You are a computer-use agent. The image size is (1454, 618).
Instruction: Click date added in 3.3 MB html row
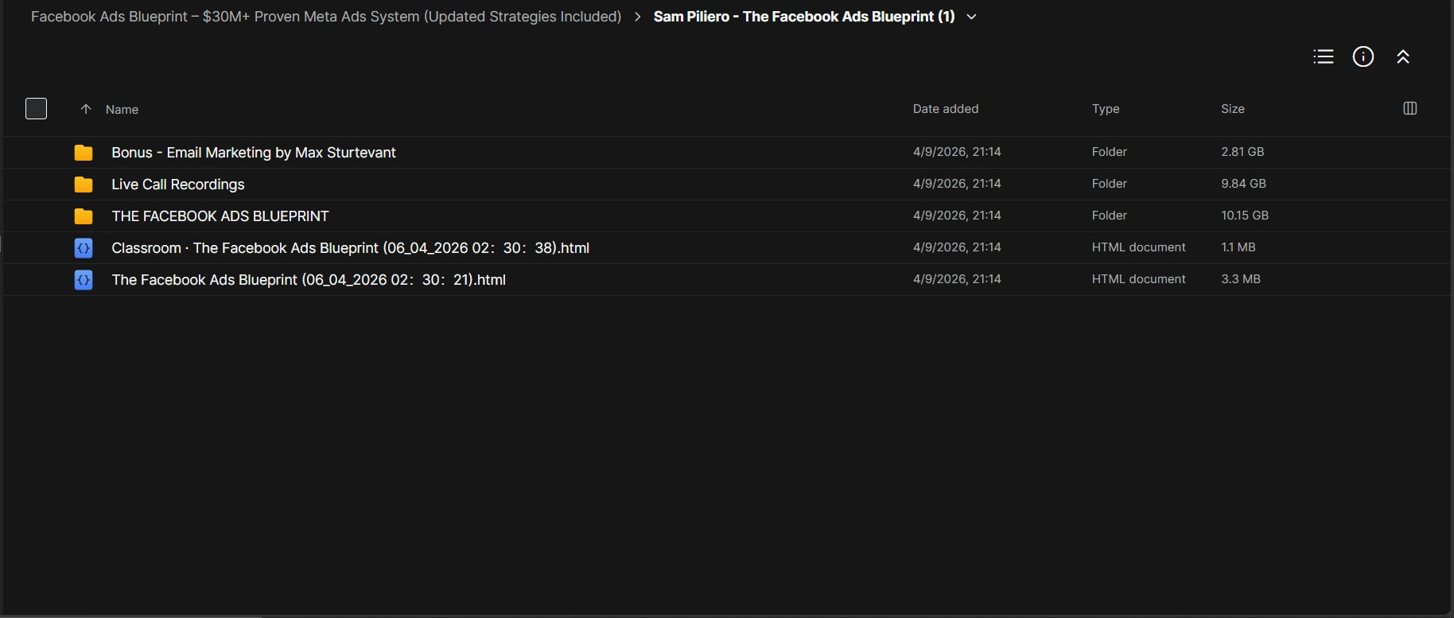click(x=957, y=279)
